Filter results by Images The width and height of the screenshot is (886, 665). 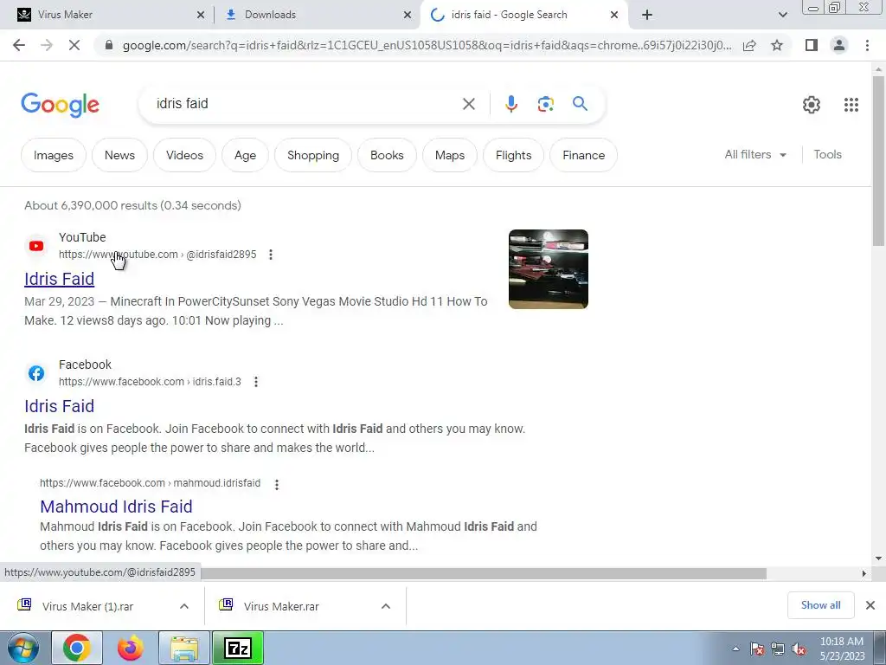53,155
